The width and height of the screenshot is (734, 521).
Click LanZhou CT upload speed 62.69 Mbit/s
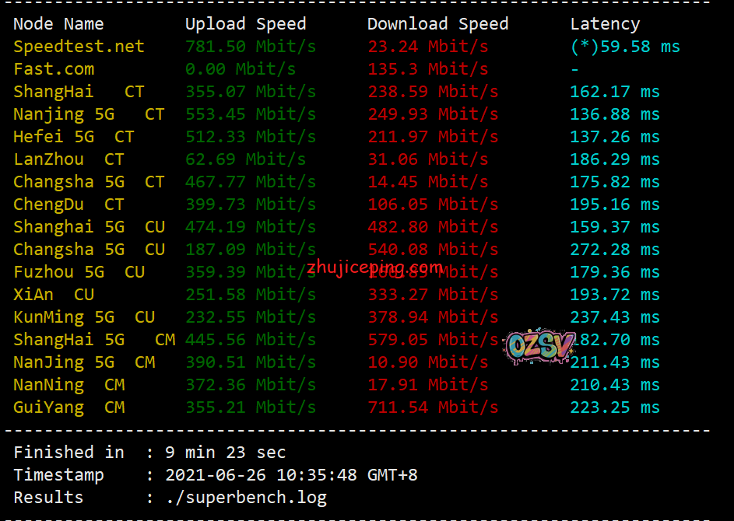pos(245,159)
